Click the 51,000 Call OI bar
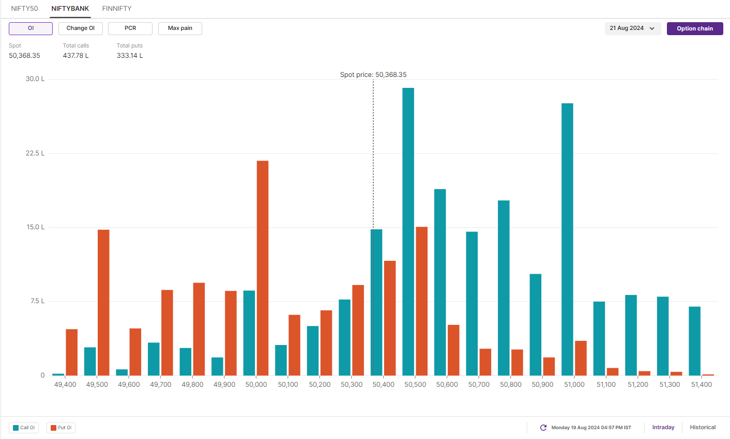The image size is (730, 439). pyautogui.click(x=567, y=239)
